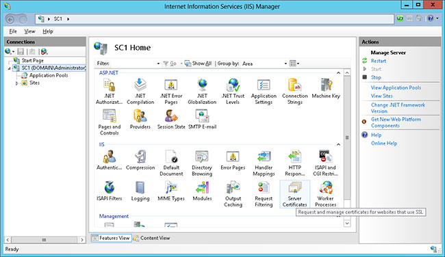Open Worker Processes feature

325,194
